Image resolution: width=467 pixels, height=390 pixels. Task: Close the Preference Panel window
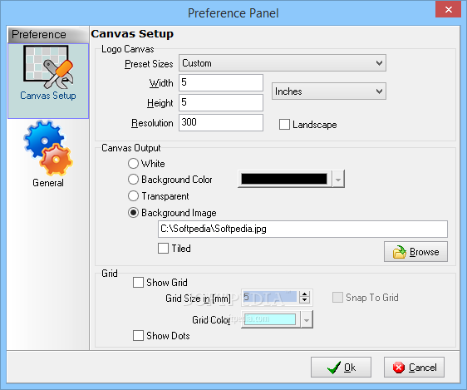tap(448, 9)
